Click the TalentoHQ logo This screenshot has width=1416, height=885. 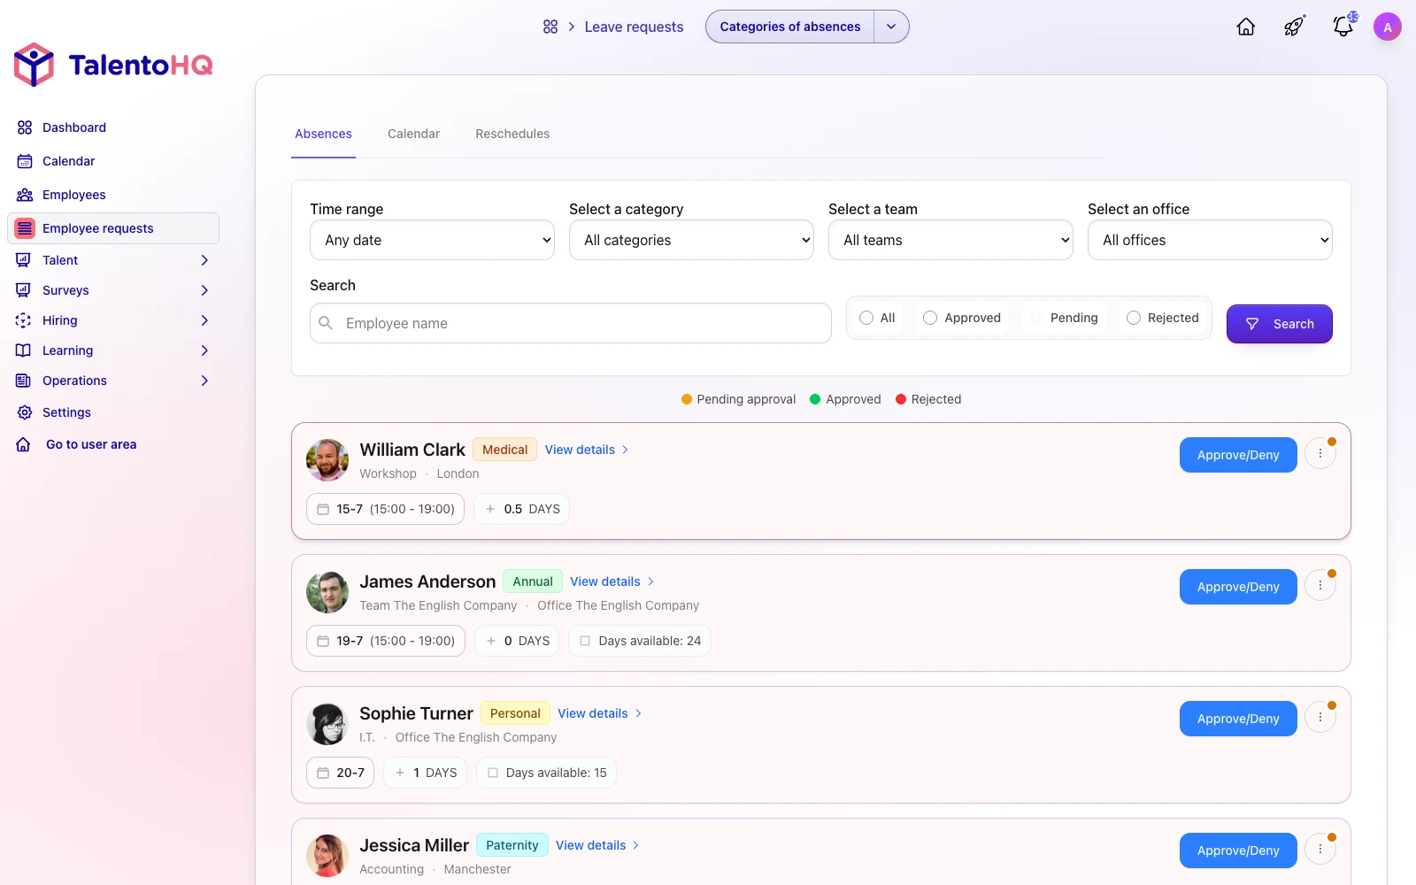[113, 65]
